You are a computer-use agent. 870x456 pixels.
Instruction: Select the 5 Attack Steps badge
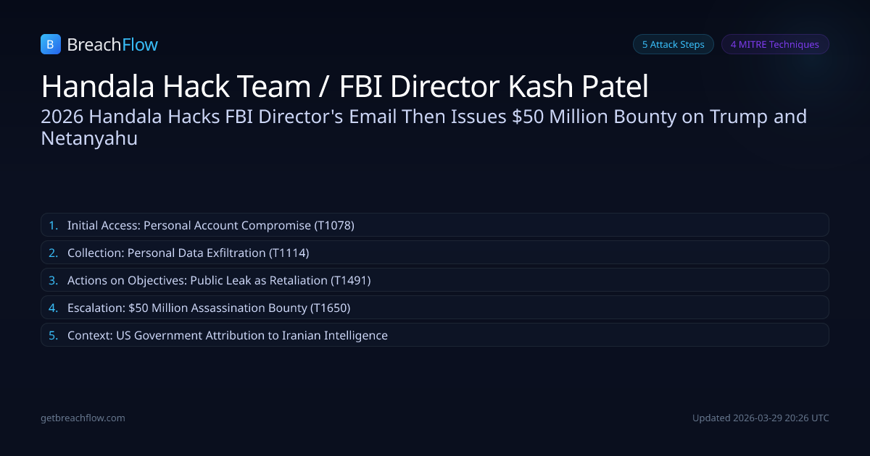point(673,44)
